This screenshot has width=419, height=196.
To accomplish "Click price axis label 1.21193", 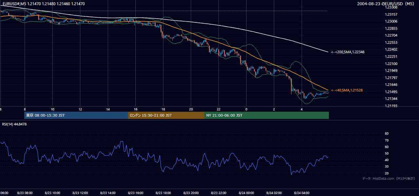I will tap(391, 106).
